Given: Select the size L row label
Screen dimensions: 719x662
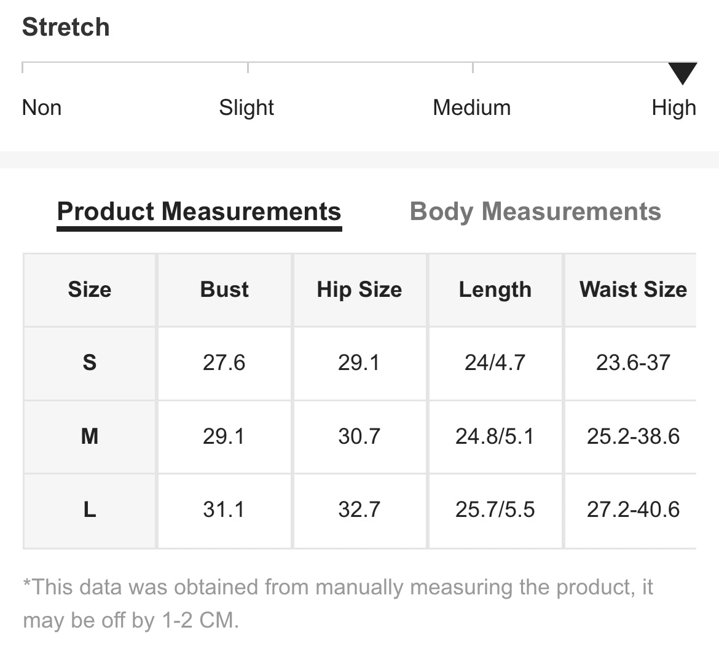Looking at the screenshot, I should (x=90, y=510).
